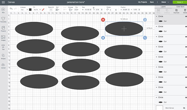This screenshot has height=110, width=187.
Task: Click the Y position input field
Action: (136, 10)
